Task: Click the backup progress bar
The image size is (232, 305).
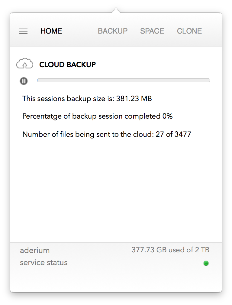Action: (123, 80)
